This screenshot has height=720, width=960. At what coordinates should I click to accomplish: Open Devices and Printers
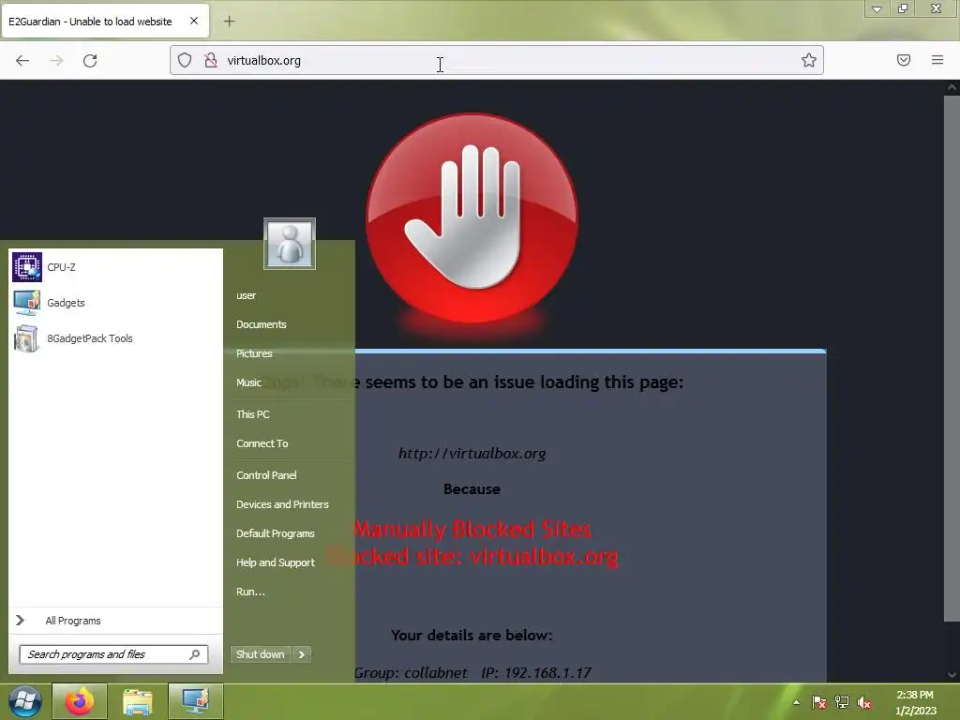282,504
